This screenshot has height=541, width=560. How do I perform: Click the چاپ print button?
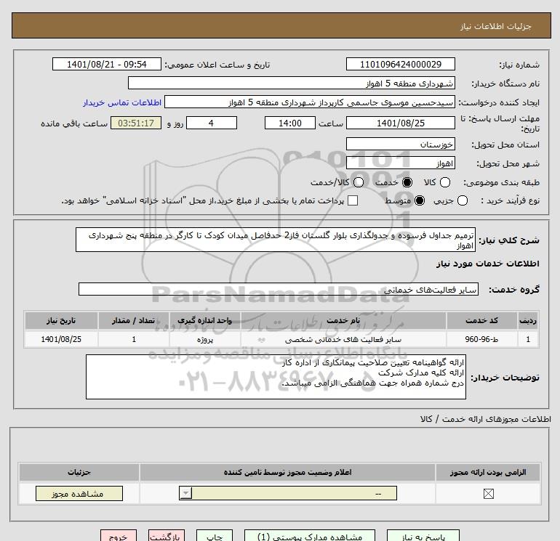tap(215, 536)
